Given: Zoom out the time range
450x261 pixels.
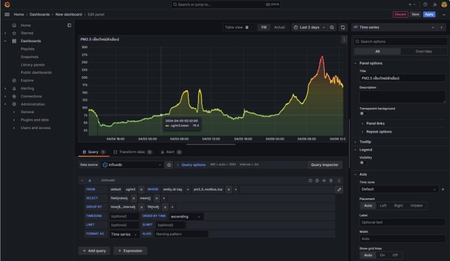Looking at the screenshot, I should 332,27.
